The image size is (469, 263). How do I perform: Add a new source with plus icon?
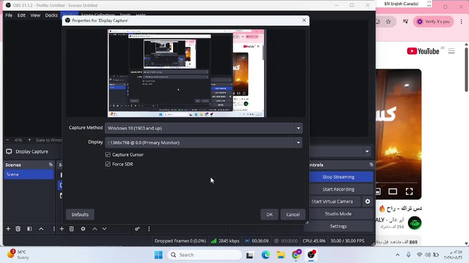62,229
